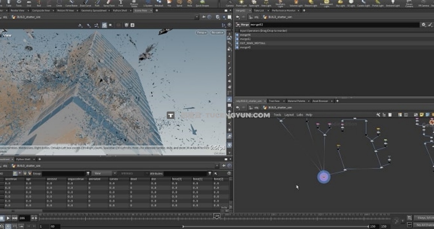The width and height of the screenshot is (434, 229).
Task: Click the Environment Light shelf icon
Action: (326, 3)
